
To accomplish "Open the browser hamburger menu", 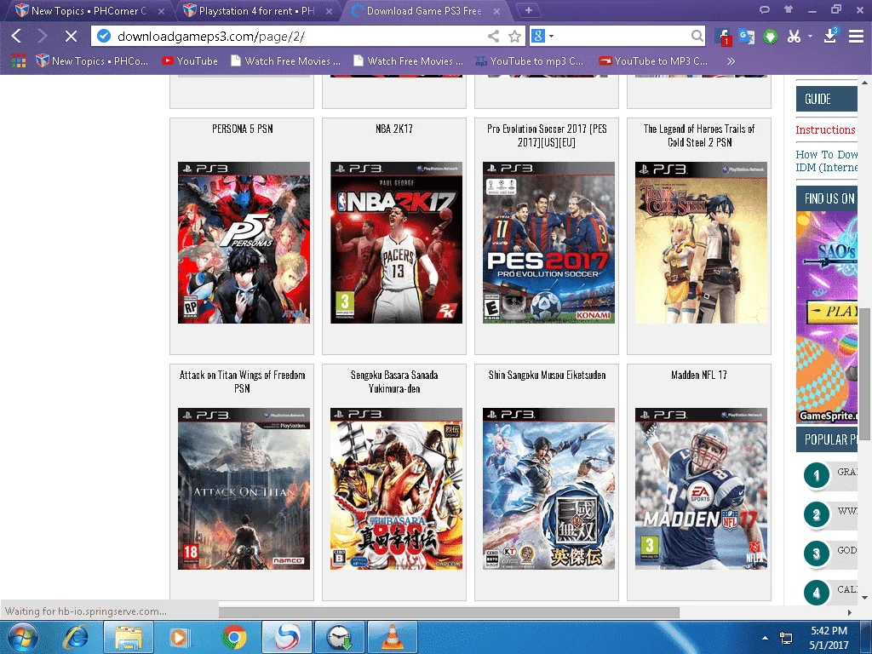I will click(x=856, y=37).
